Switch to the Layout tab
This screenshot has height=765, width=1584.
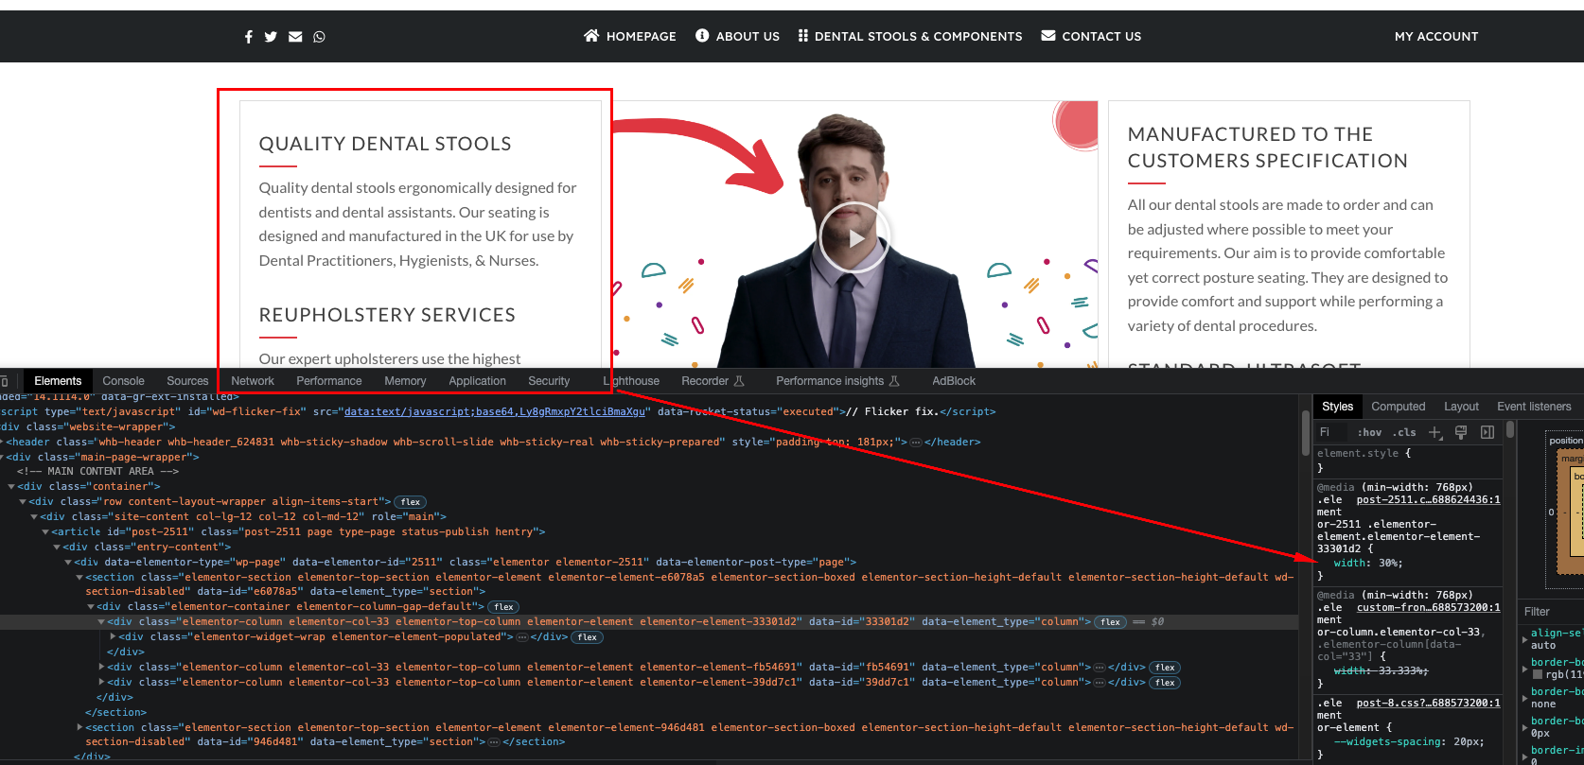tap(1461, 407)
